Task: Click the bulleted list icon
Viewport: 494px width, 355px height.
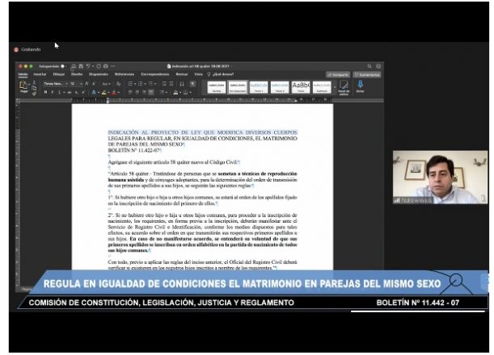Action: click(x=130, y=84)
